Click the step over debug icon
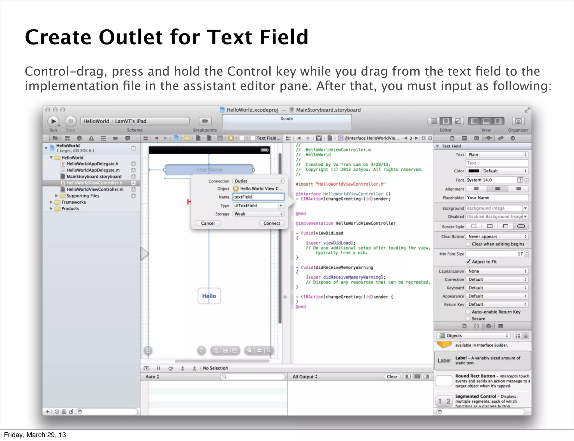Screen dimensions: 574x441 click(170, 368)
